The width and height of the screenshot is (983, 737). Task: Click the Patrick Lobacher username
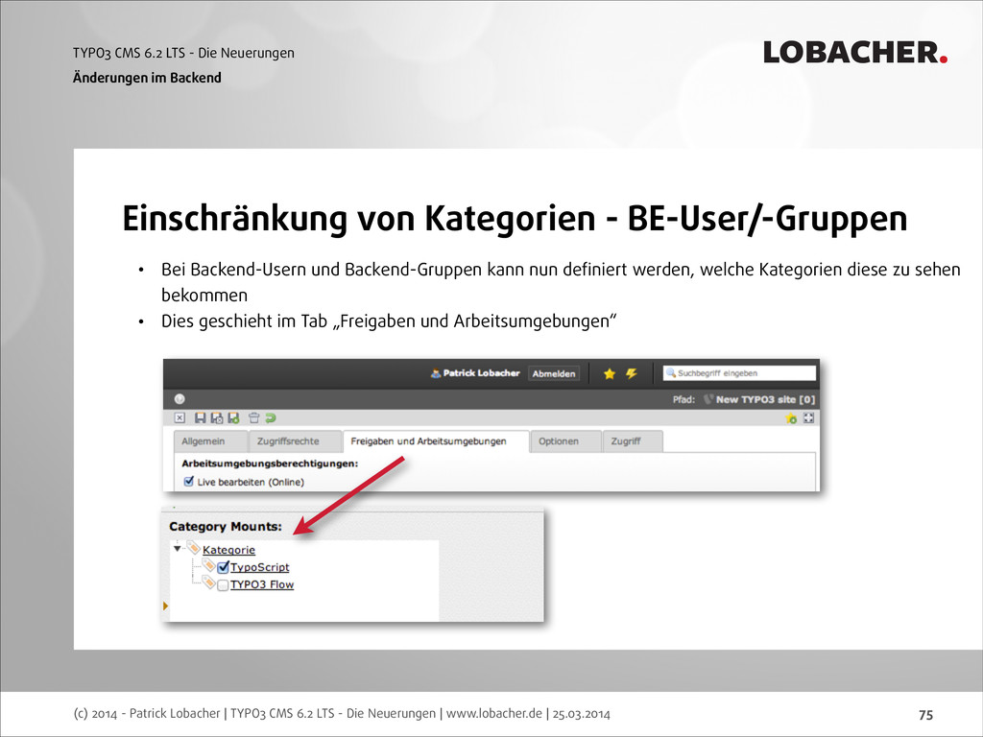[482, 373]
